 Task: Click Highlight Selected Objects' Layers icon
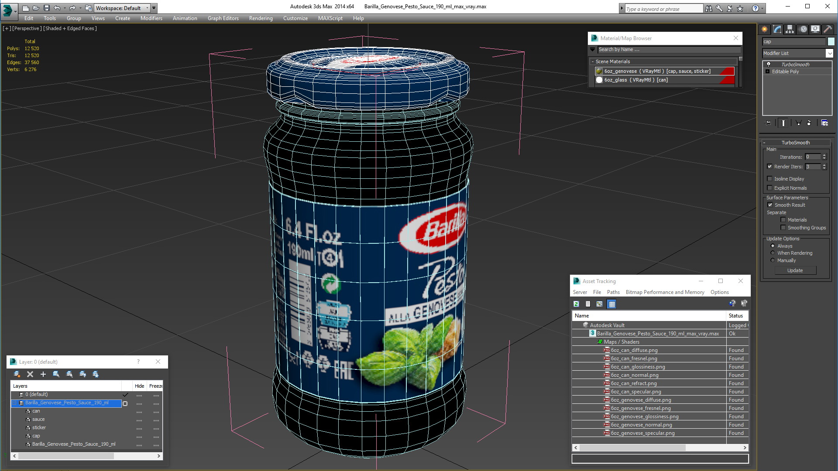coord(69,374)
